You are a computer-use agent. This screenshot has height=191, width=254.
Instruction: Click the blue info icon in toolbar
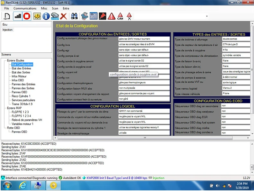coord(46,16)
